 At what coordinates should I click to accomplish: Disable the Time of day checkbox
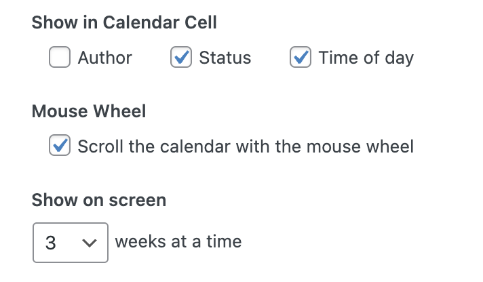click(300, 58)
